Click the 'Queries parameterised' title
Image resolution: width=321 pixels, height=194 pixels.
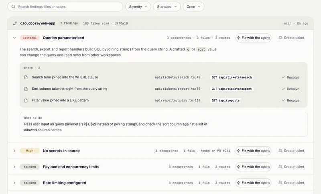[63, 38]
